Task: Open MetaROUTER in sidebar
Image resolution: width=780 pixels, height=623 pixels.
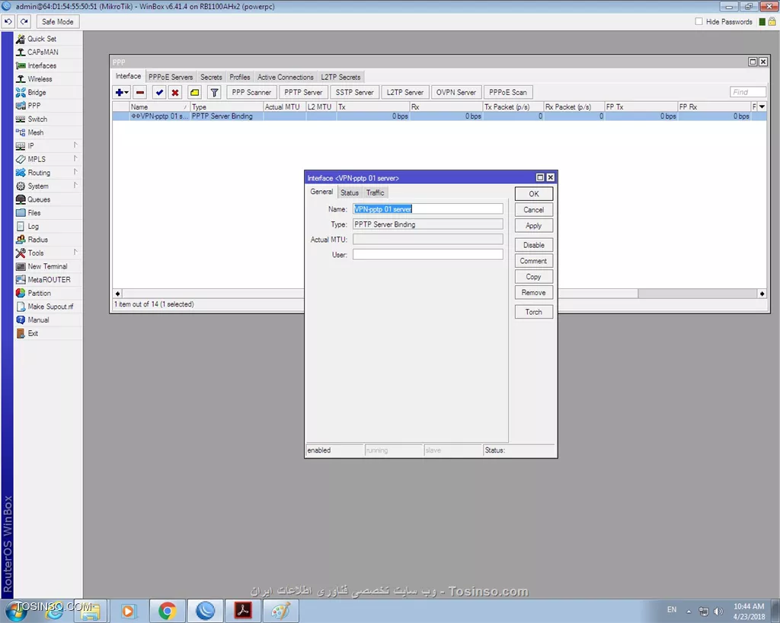Action: coord(48,280)
